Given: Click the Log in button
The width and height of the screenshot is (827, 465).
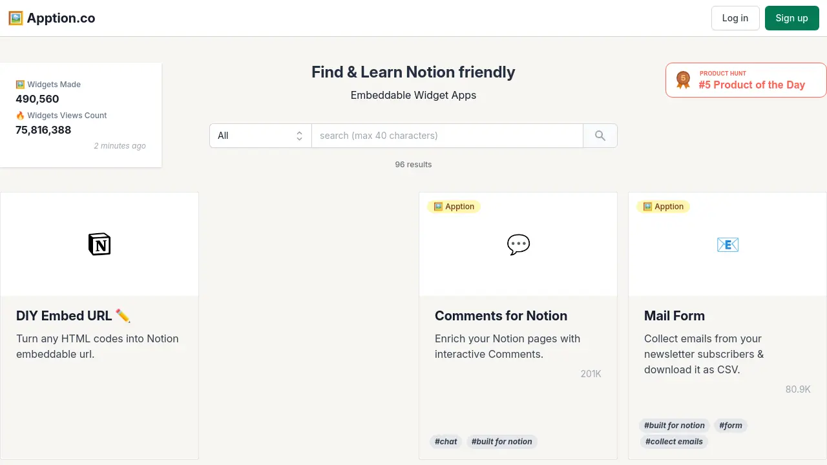Looking at the screenshot, I should (735, 18).
